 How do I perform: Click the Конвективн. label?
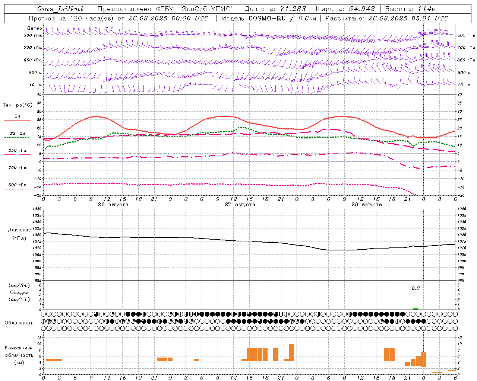tap(19, 348)
